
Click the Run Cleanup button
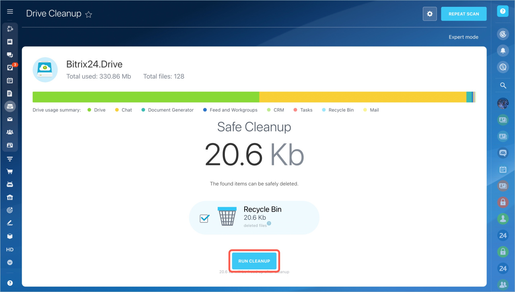point(254,261)
